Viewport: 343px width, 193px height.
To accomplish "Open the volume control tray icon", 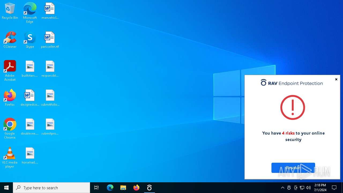I will pos(308,188).
